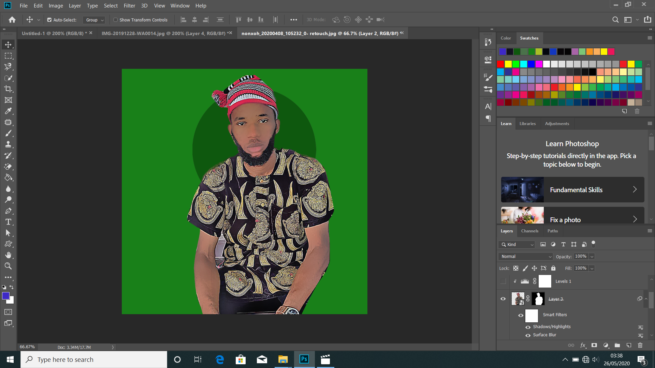Open the Character panel icon
The width and height of the screenshot is (655, 368).
(488, 107)
